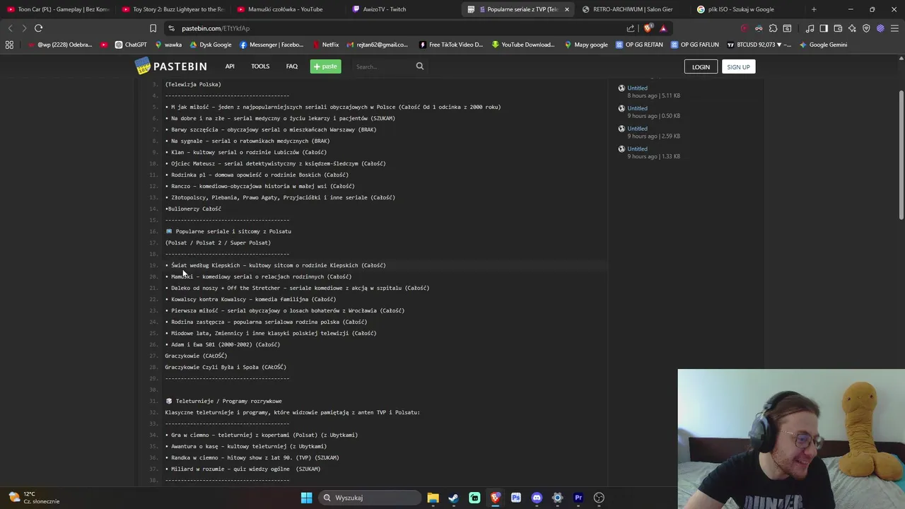The width and height of the screenshot is (905, 509).
Task: Click the LOGIN button
Action: pos(701,66)
